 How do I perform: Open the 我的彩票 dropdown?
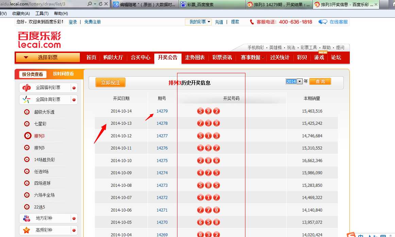pyautogui.click(x=198, y=22)
